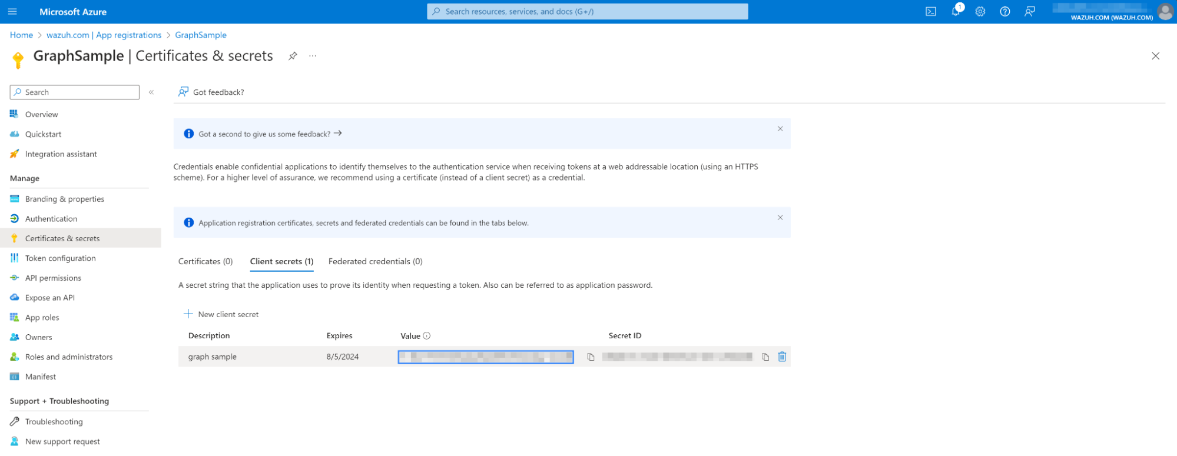This screenshot has width=1177, height=456.
Task: Open wazuh.com App registrations breadcrumb
Action: pos(104,35)
